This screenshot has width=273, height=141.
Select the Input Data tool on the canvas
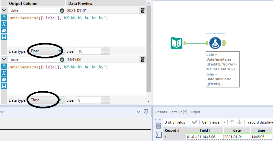[x=176, y=43]
